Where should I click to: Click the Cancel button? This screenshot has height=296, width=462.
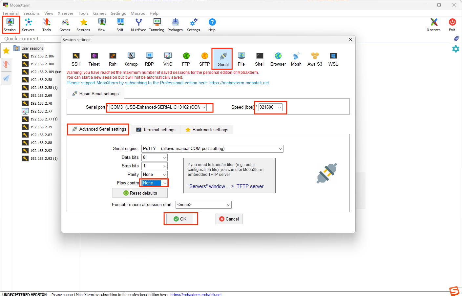pyautogui.click(x=229, y=219)
